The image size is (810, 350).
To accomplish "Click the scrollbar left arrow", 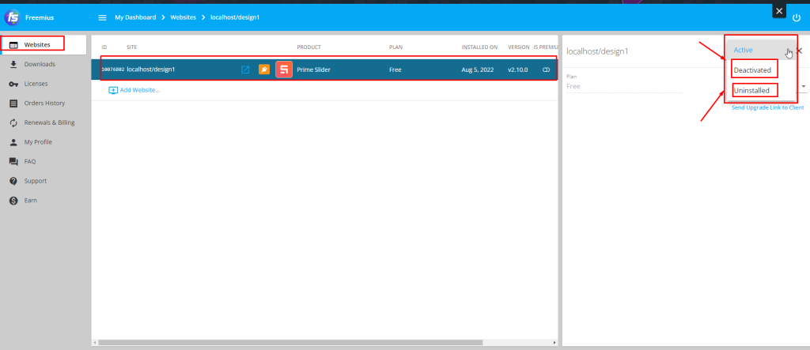I will pos(95,342).
